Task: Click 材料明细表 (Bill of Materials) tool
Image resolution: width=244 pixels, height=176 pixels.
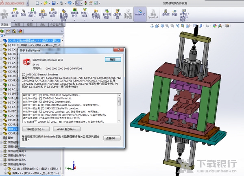Action: (107, 14)
